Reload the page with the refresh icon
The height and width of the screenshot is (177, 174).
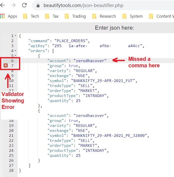(x=24, y=5)
